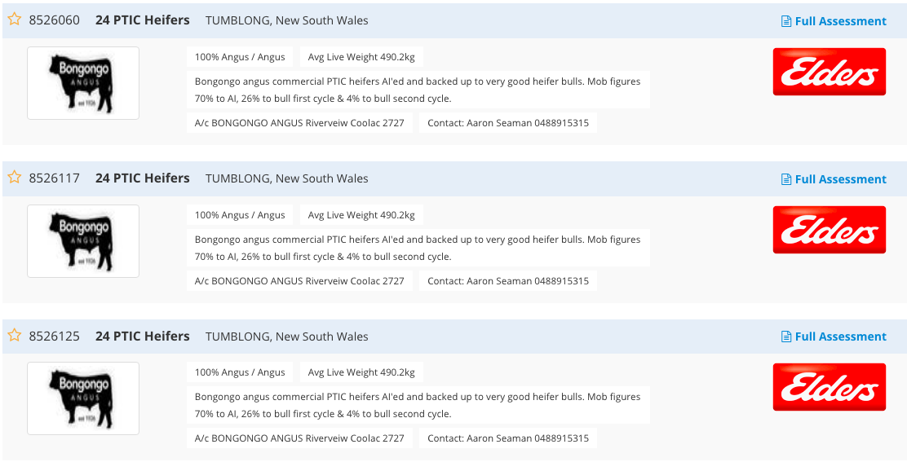Click the document icon beside third Full Assessment

tap(786, 337)
